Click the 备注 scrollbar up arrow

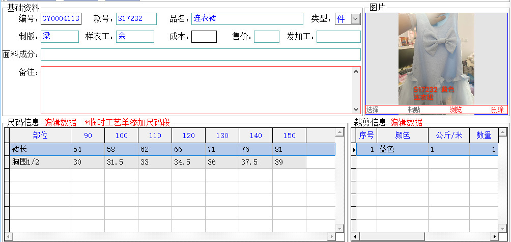point(356,71)
